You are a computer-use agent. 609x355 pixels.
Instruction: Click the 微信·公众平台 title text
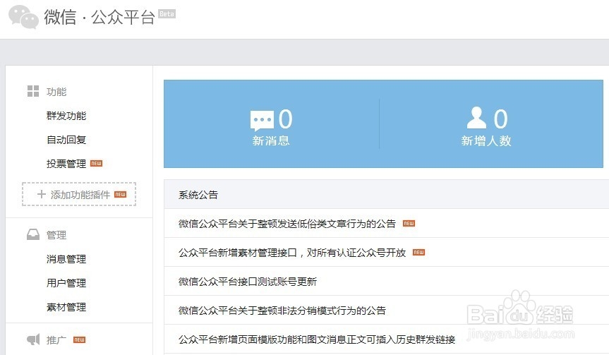coord(100,17)
